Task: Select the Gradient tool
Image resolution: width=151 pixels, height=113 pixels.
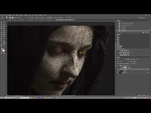Action: pos(4,32)
